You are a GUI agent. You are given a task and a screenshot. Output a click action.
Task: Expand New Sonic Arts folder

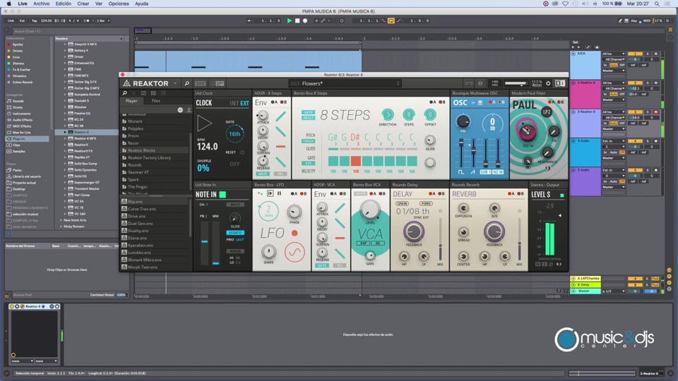61,220
